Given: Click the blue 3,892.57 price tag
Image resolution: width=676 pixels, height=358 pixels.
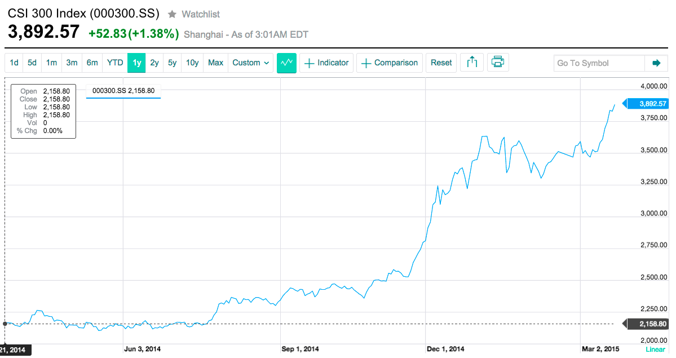Looking at the screenshot, I should pyautogui.click(x=648, y=104).
